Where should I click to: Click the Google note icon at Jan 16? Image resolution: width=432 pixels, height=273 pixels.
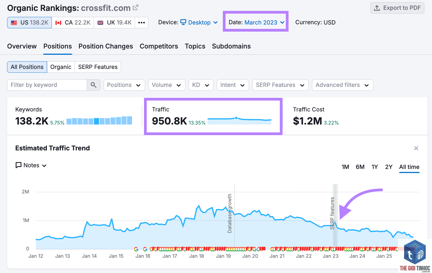click(145, 249)
